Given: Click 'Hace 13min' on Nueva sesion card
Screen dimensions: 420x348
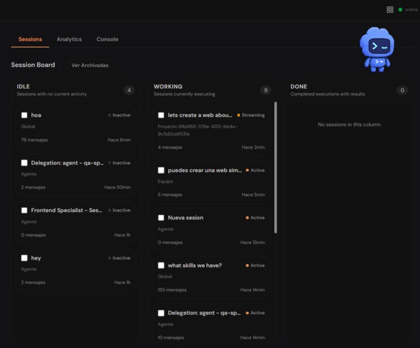Looking at the screenshot, I should 252,242.
